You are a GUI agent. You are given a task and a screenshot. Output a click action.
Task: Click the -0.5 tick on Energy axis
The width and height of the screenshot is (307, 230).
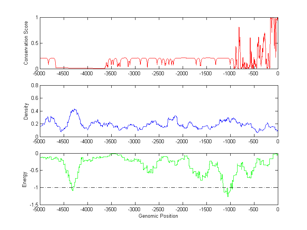click(33, 170)
